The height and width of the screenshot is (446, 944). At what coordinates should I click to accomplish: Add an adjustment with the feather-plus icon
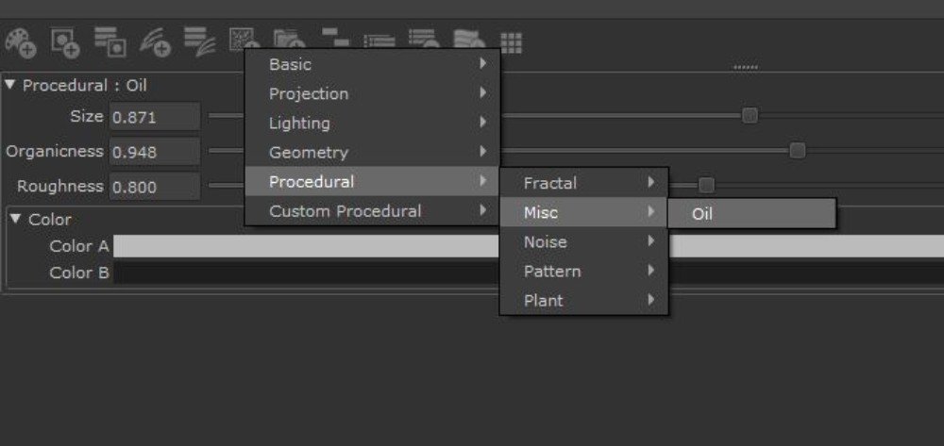[x=156, y=42]
